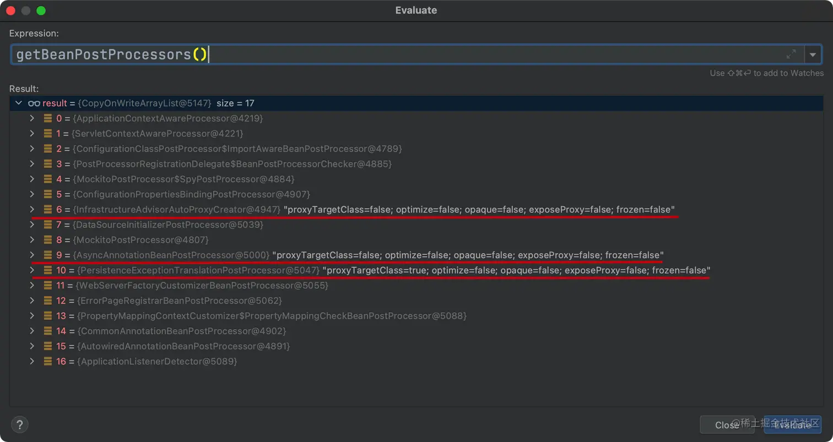Click the value icon beside MockitoPostProcessor entry 8

tap(47, 239)
